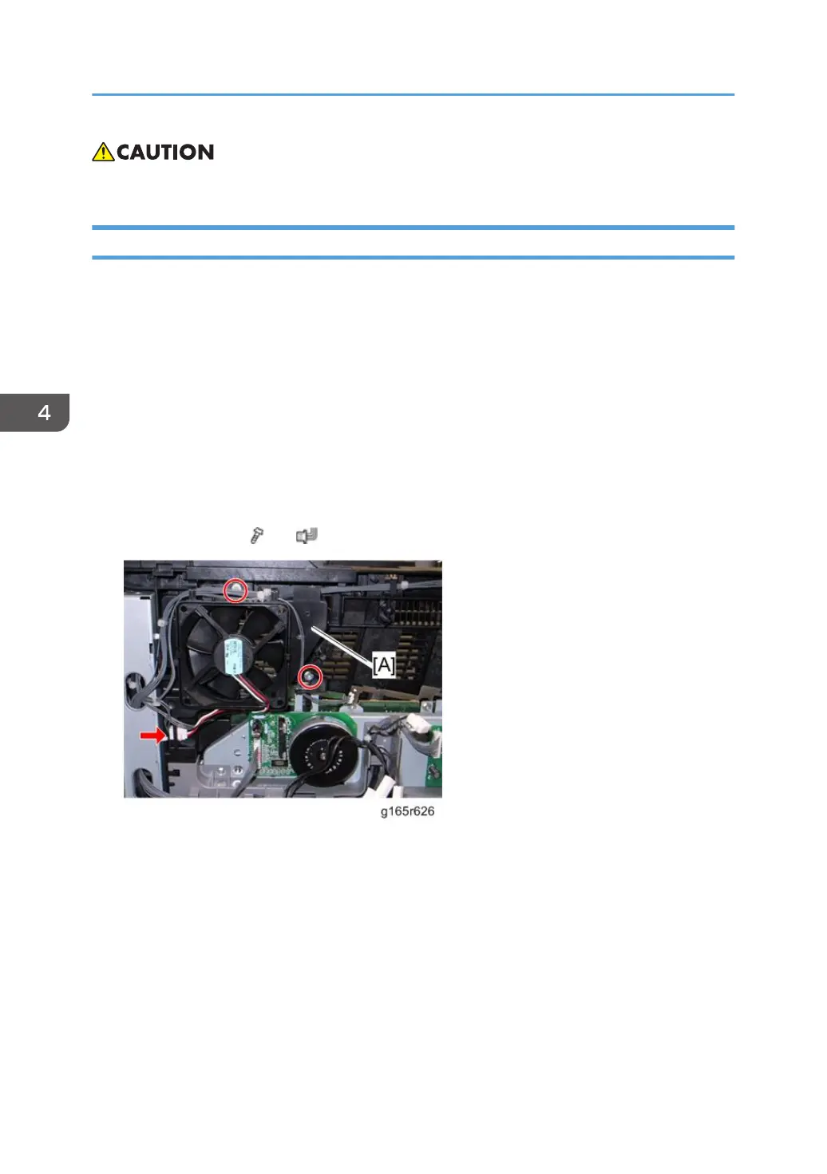Click the CAUTION warning triangle icon
The image size is (827, 1174).
103,152
